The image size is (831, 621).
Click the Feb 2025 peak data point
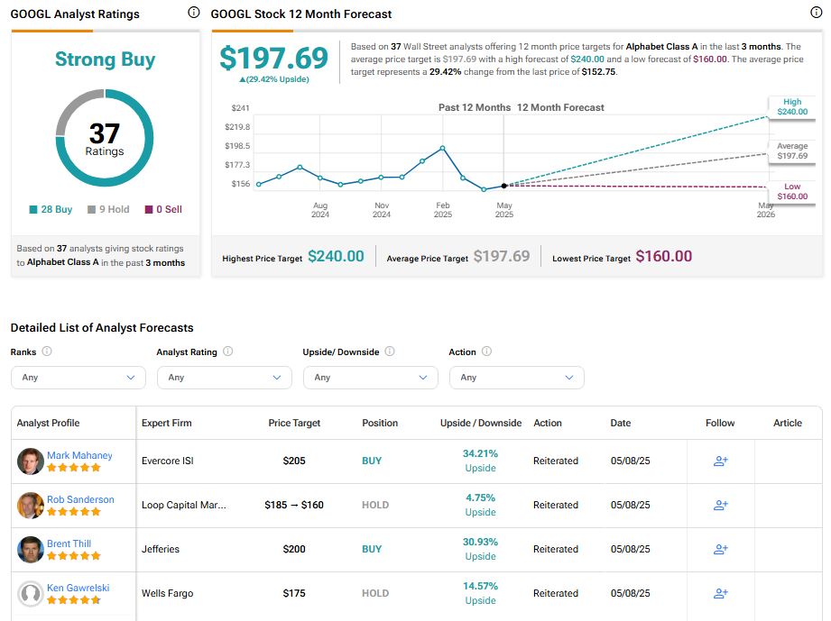click(x=442, y=148)
